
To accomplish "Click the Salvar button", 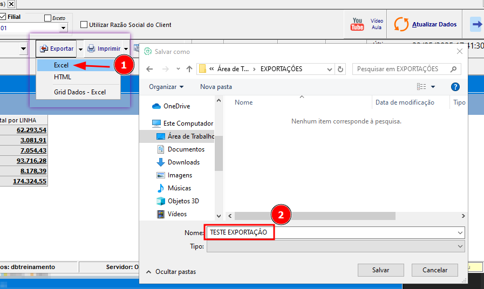I will pyautogui.click(x=380, y=270).
